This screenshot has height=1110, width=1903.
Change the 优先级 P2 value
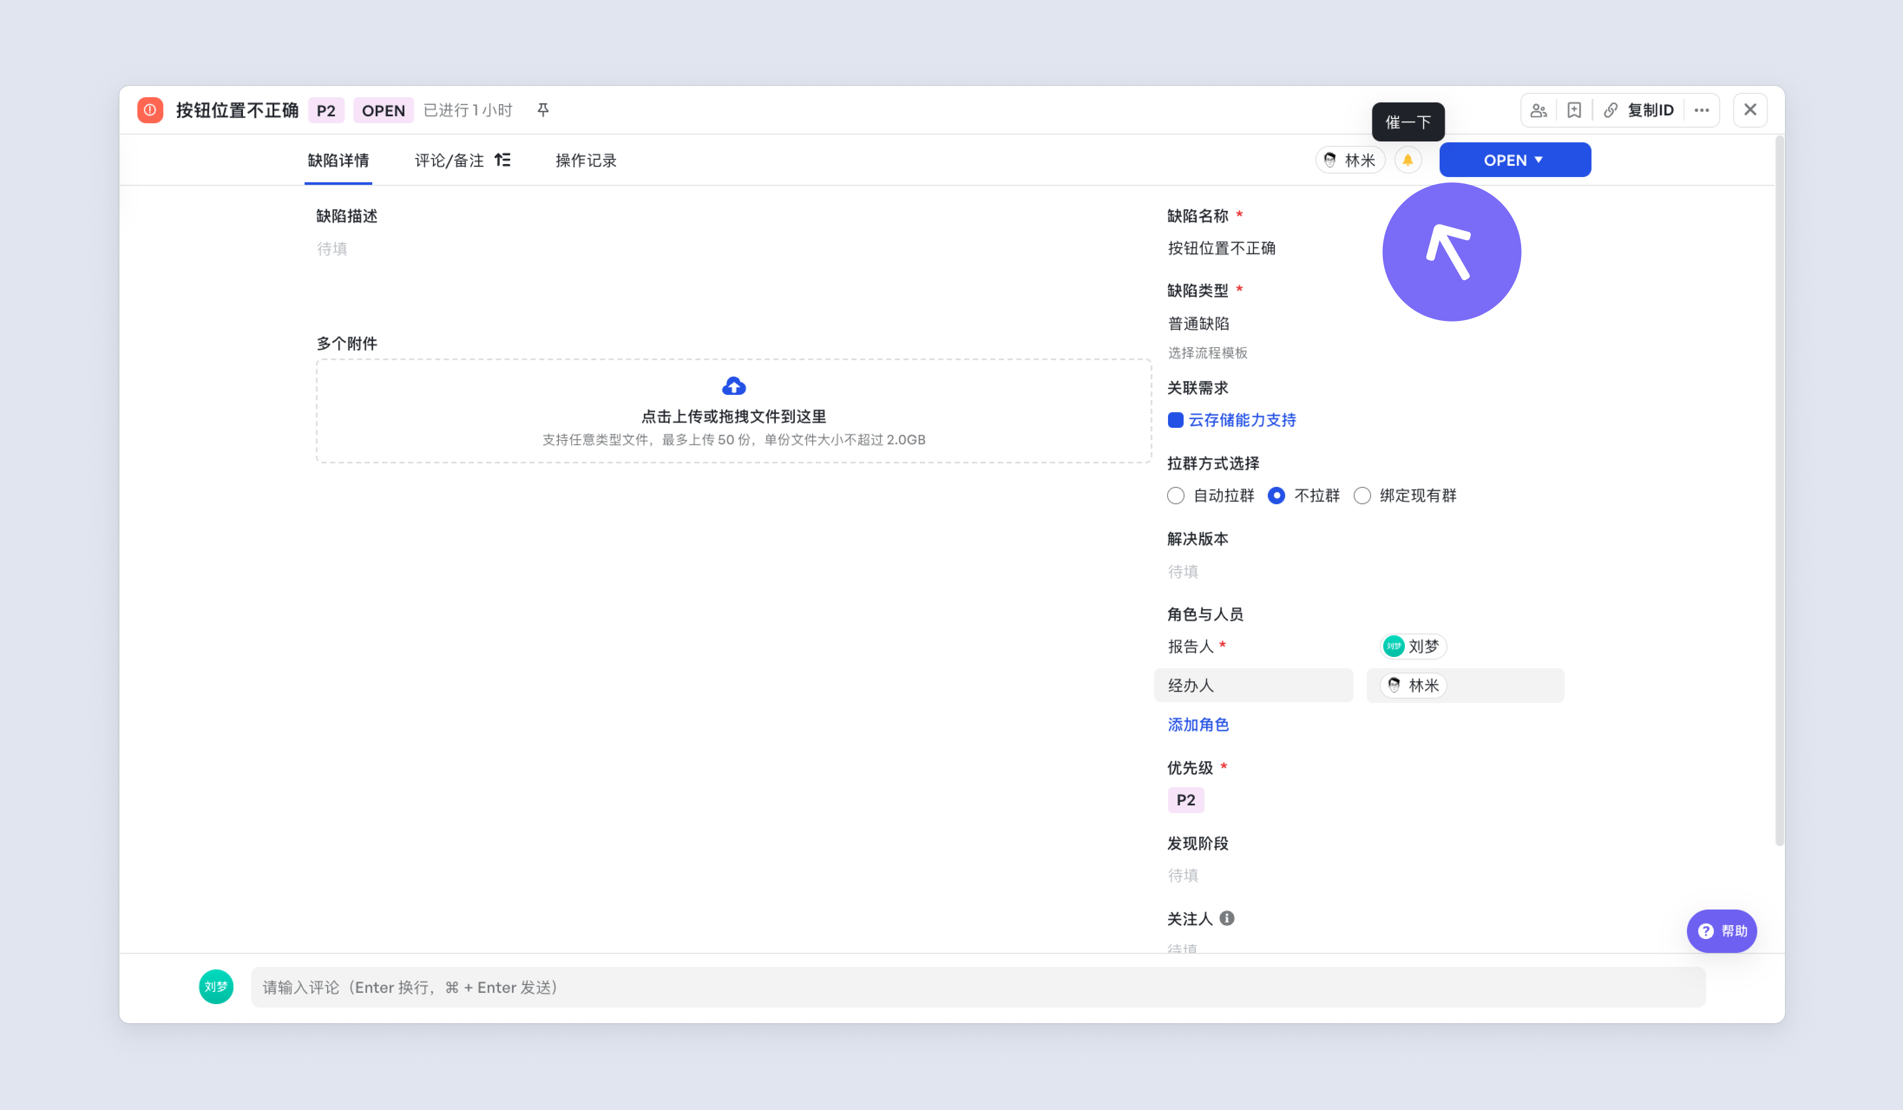click(1186, 800)
